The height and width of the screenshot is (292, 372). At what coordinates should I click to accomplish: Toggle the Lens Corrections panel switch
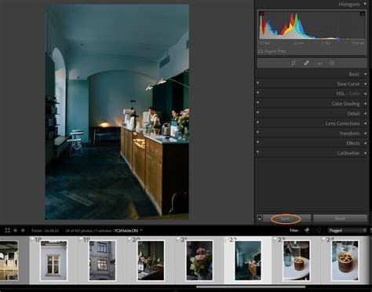click(258, 122)
